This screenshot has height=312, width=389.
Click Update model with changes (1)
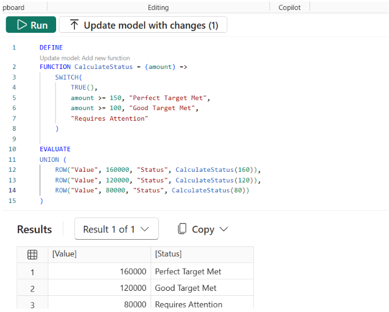click(x=143, y=24)
